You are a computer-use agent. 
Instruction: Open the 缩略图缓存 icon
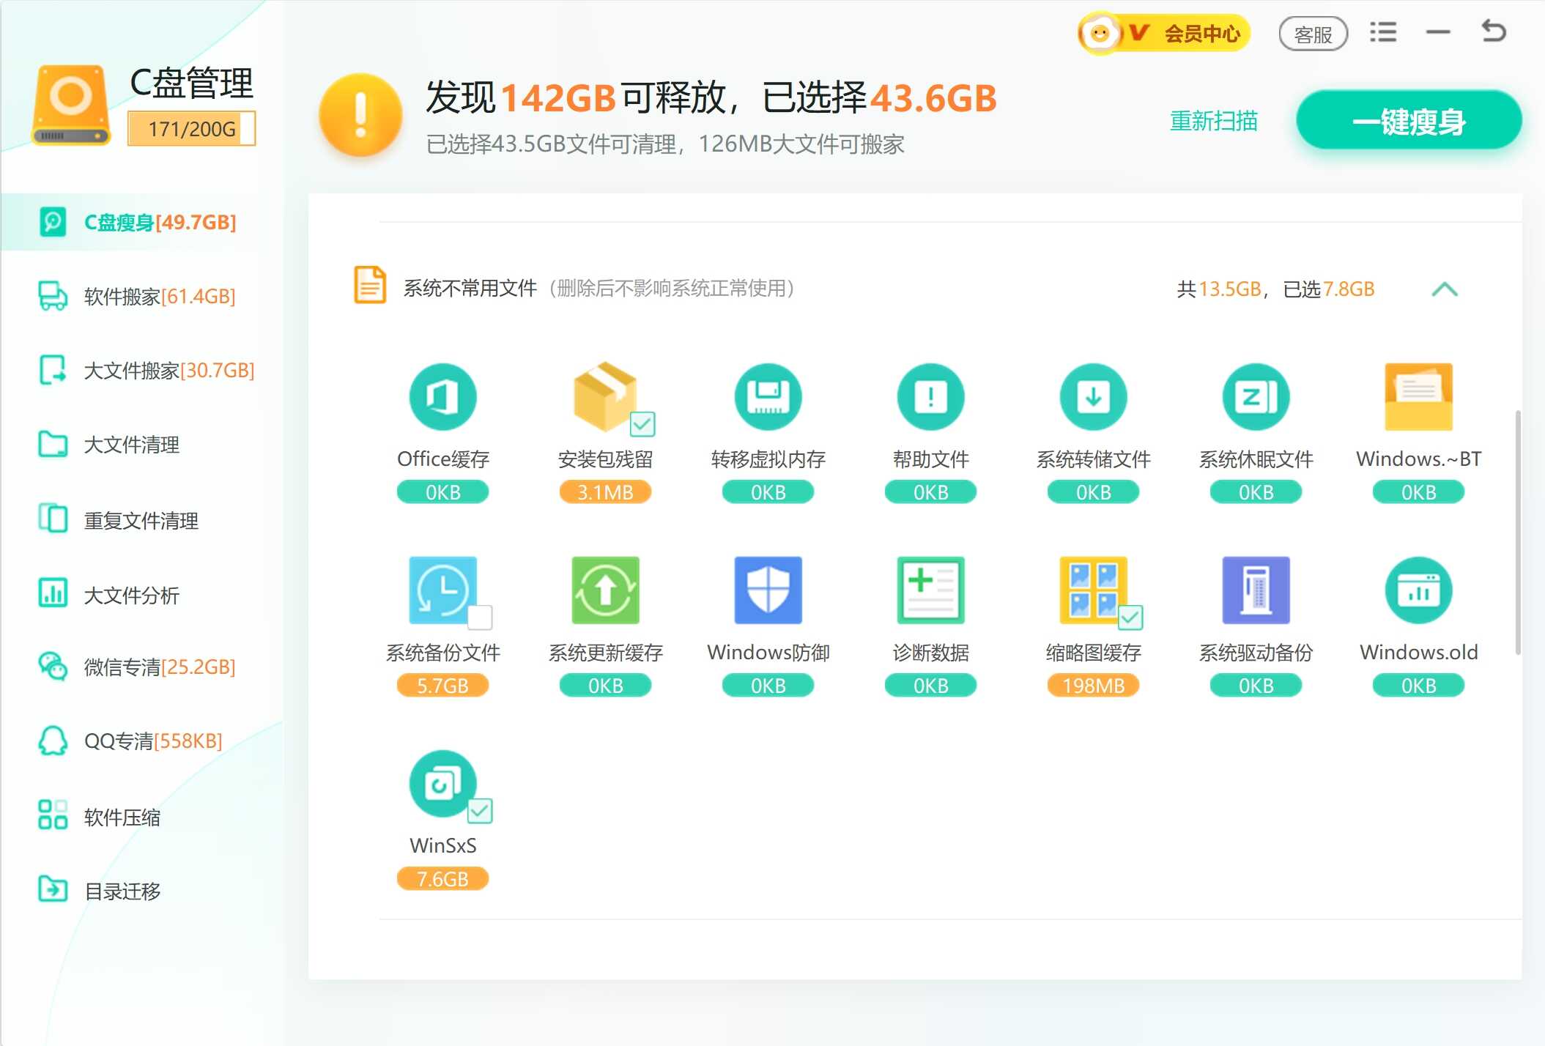[1093, 590]
